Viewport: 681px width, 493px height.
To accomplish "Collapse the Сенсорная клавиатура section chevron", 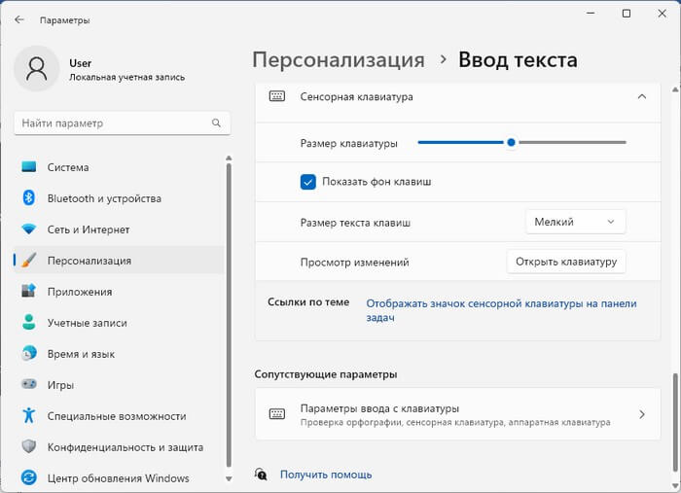I will pyautogui.click(x=642, y=96).
